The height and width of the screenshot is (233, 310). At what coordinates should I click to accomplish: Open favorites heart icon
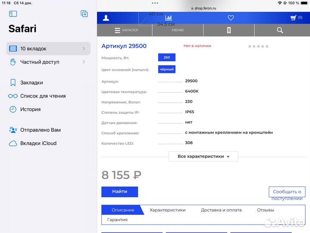(x=231, y=18)
